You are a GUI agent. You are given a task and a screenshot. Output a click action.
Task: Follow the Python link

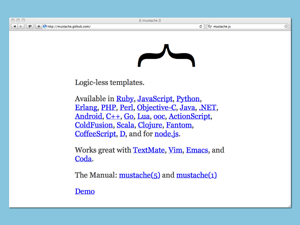(188, 99)
